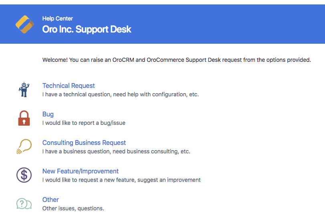Select the Consulting Business Request link

pos(84,143)
